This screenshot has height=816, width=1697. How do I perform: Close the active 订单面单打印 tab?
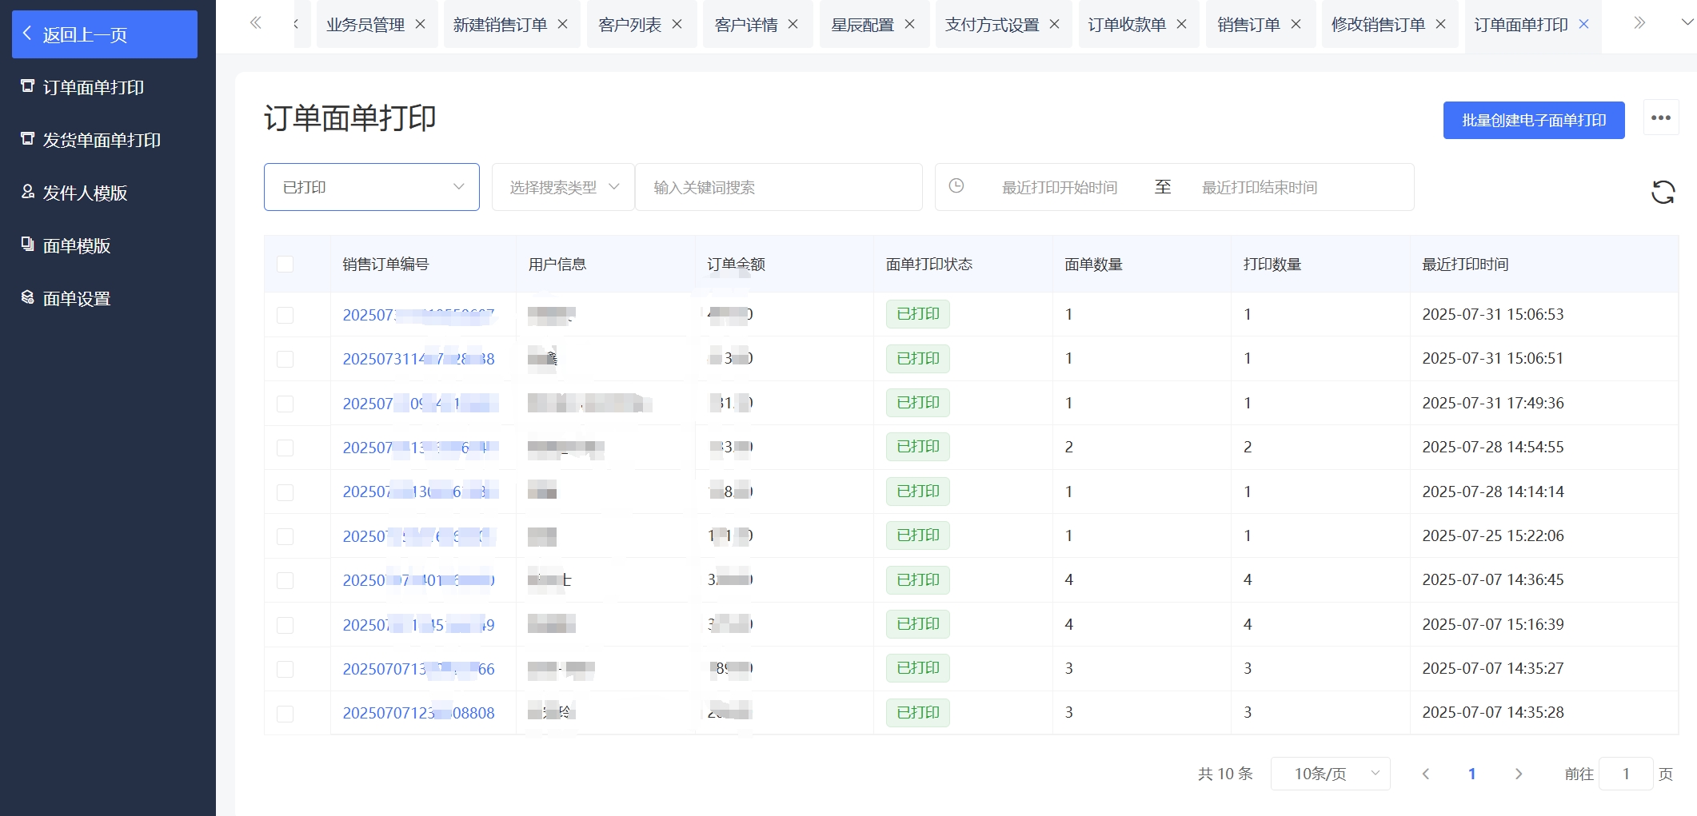click(1583, 25)
